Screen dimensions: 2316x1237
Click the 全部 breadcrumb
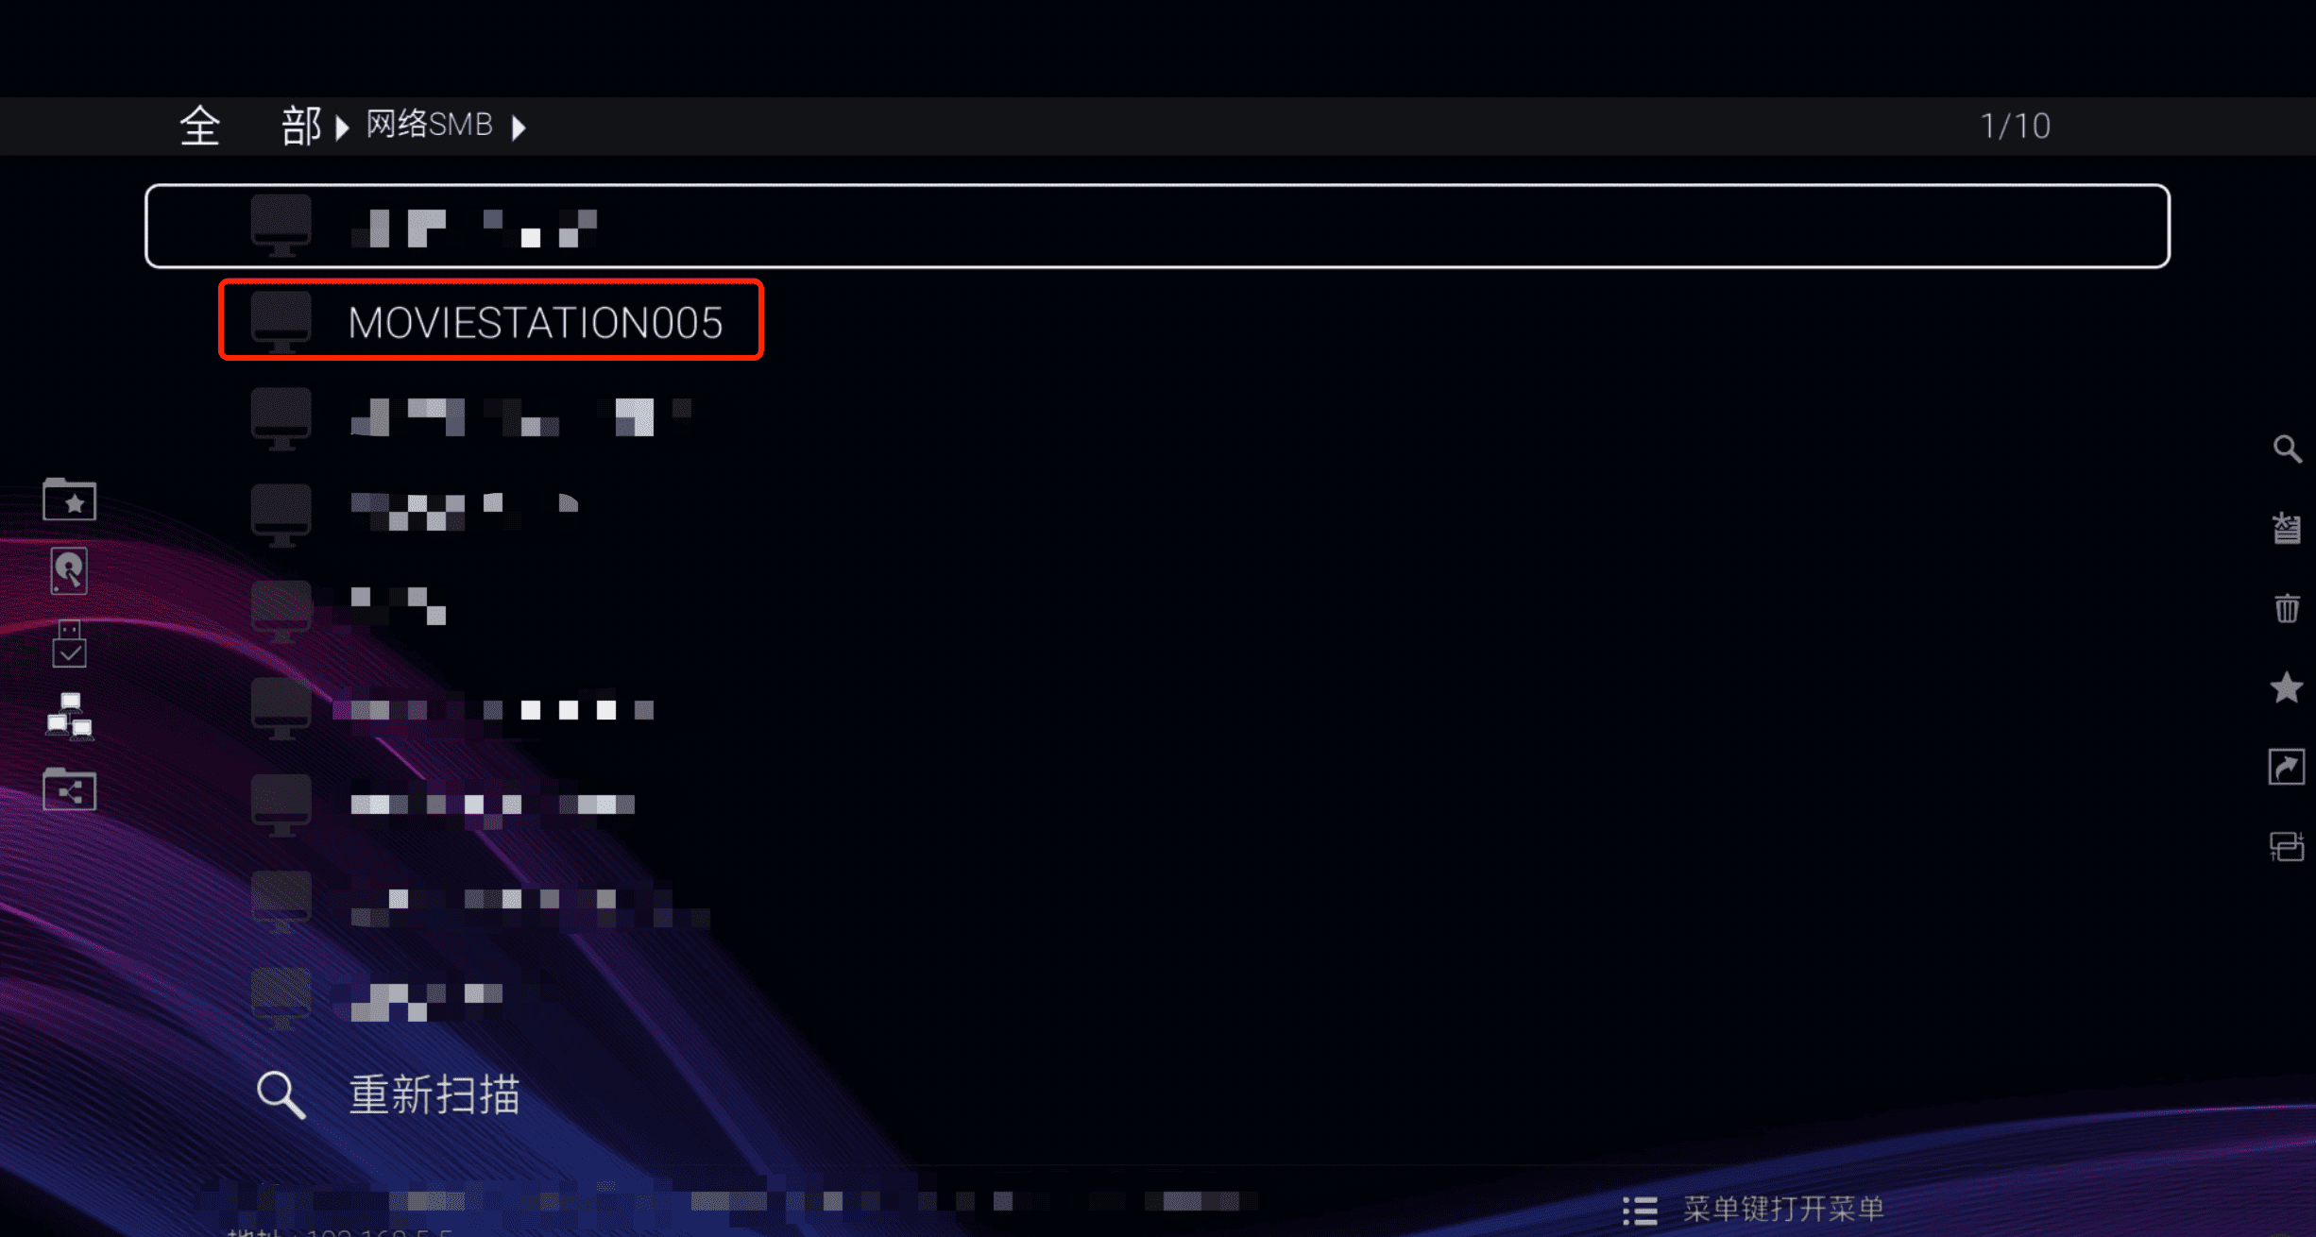251,126
